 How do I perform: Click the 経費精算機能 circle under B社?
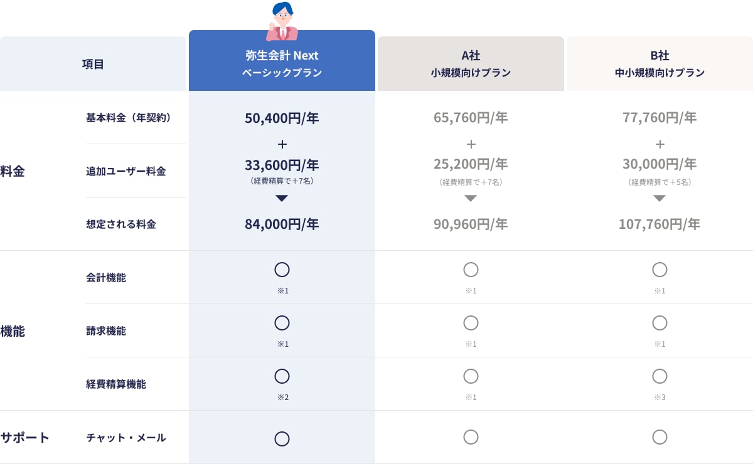(660, 376)
